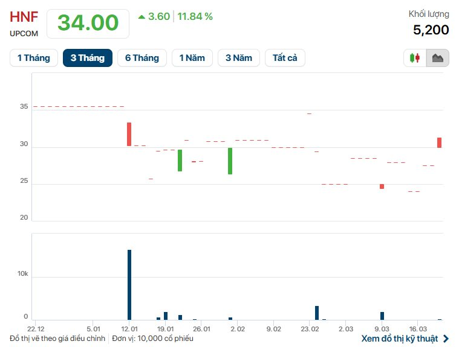Switch to the 6 Tháng range
459x347 pixels.
[x=142, y=58]
